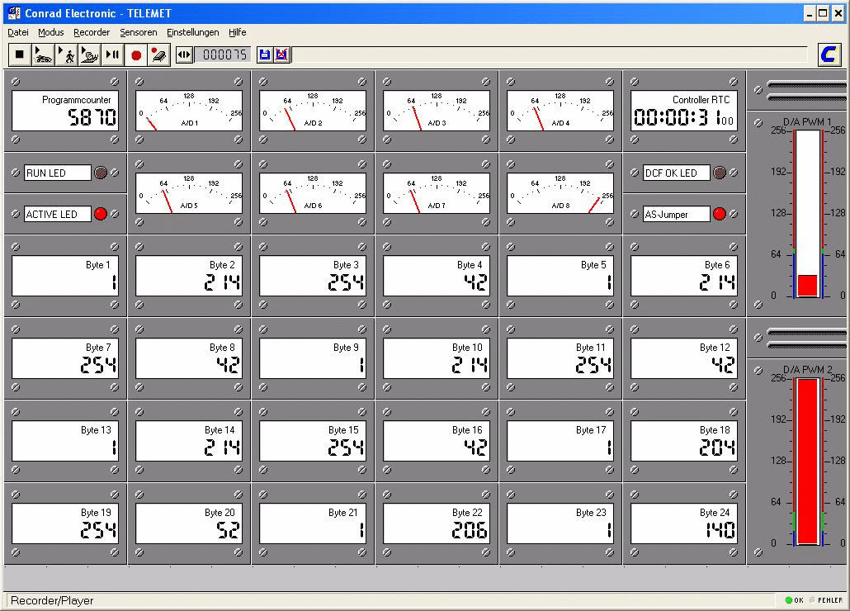Click the Byte 11 display
Viewport: 850px width, 611px height.
[560, 358]
